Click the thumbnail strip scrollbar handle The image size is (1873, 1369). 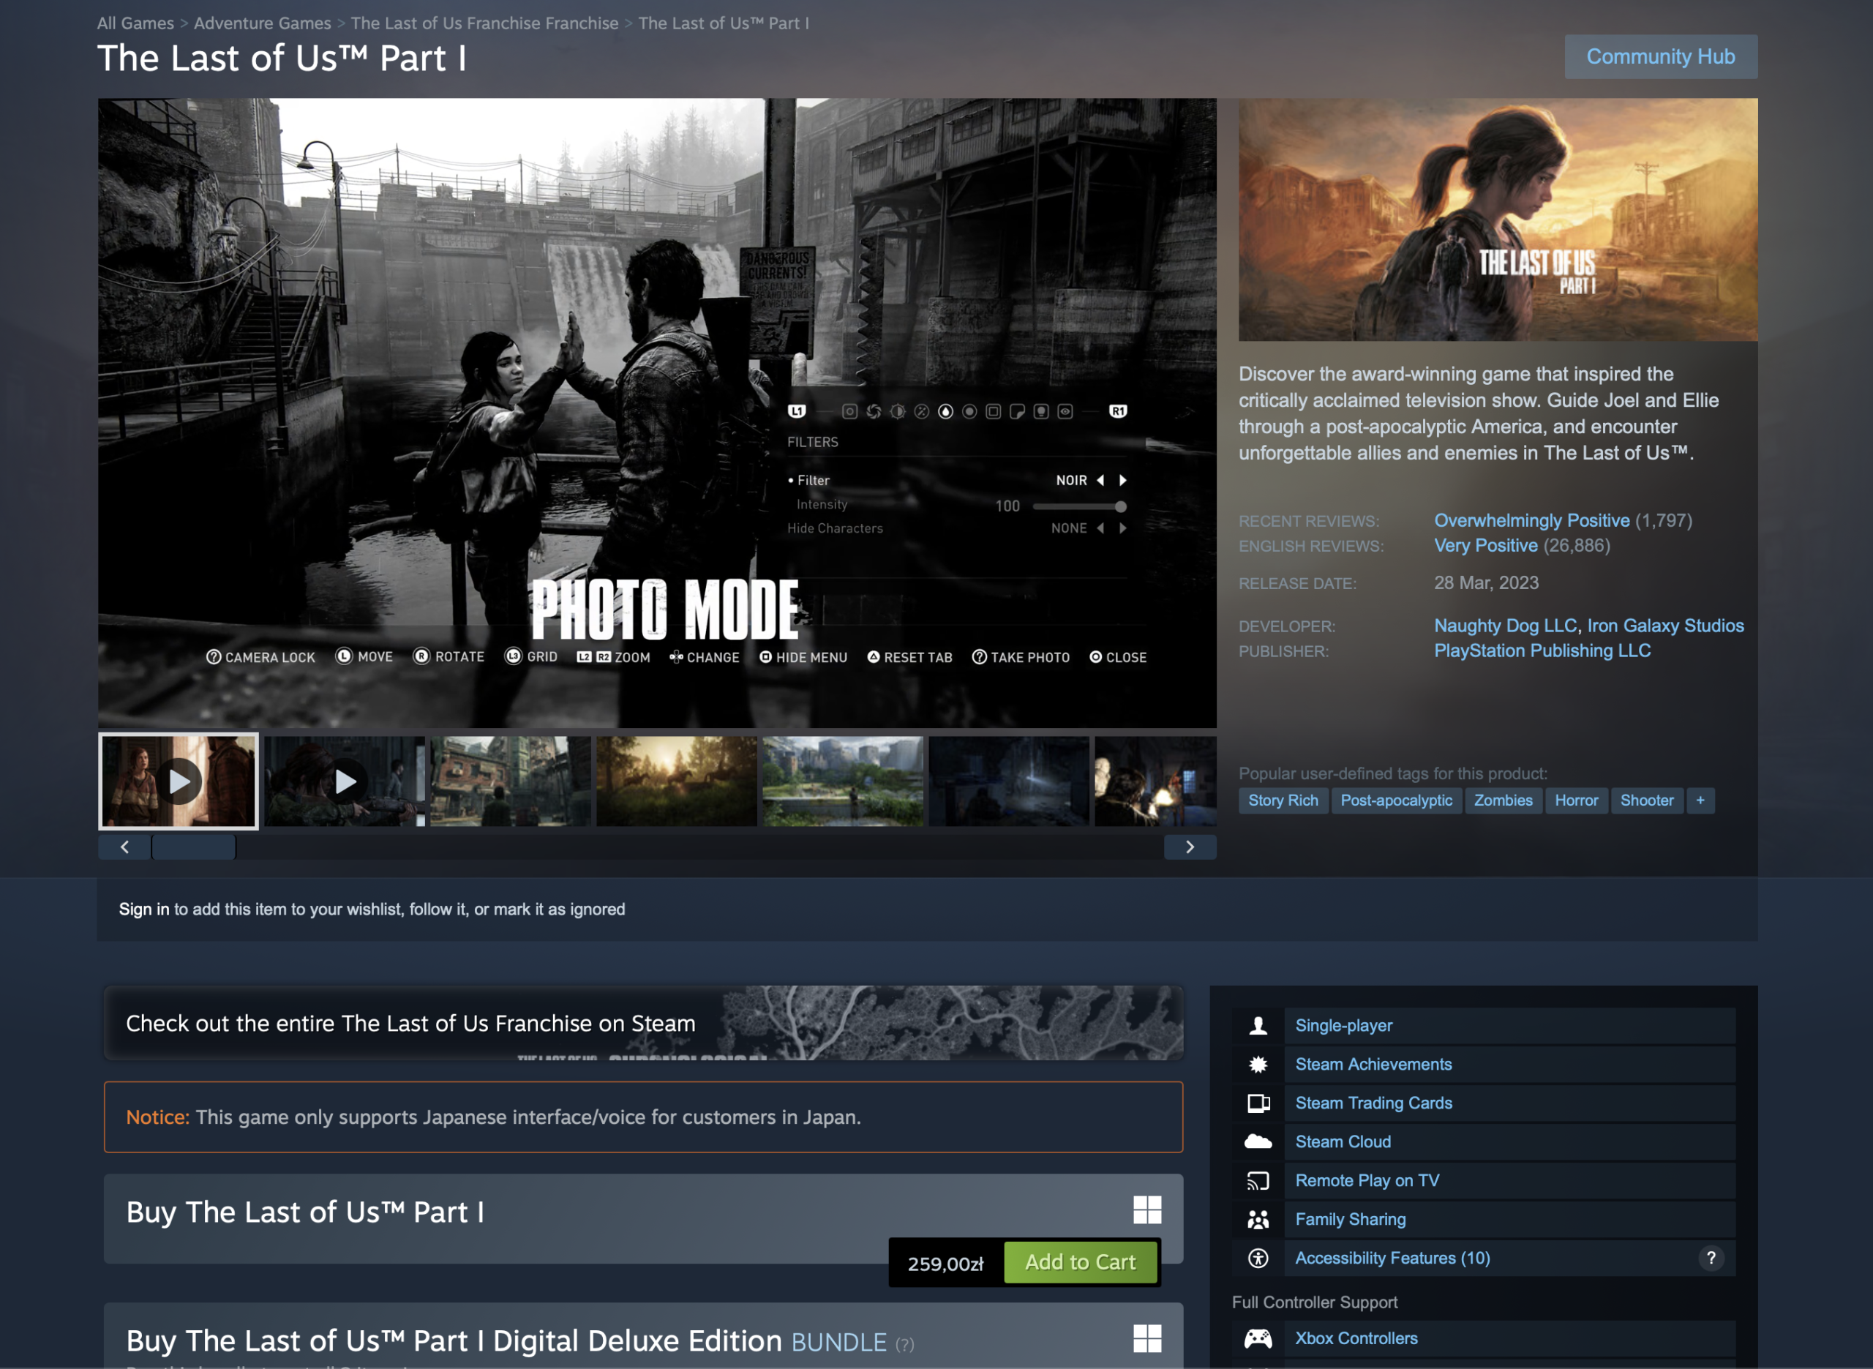coord(194,847)
